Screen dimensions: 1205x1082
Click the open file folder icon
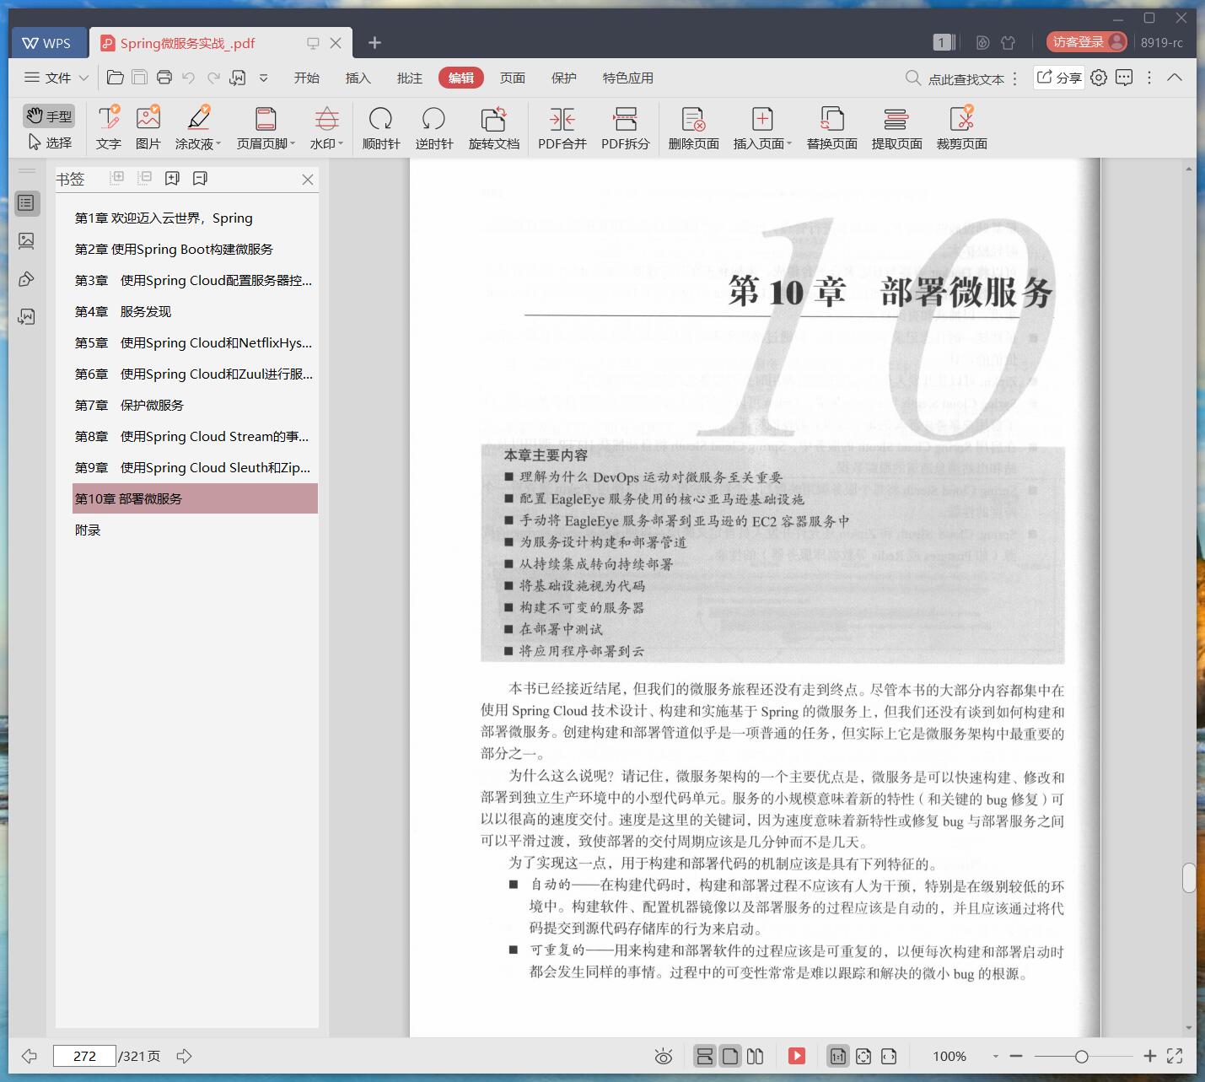(x=116, y=78)
